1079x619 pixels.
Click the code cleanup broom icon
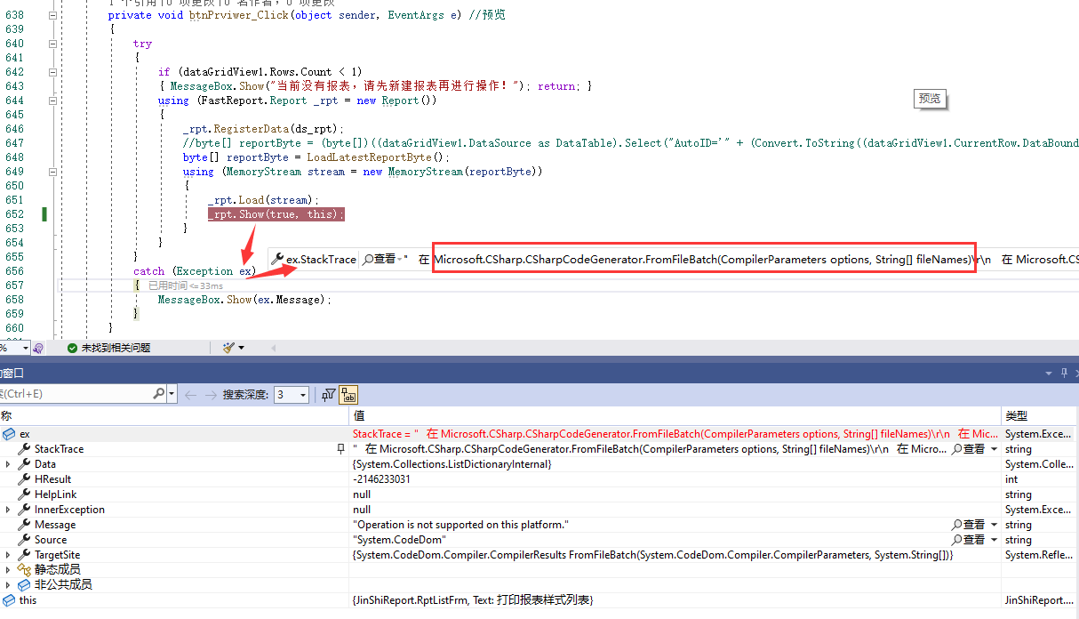pos(229,348)
